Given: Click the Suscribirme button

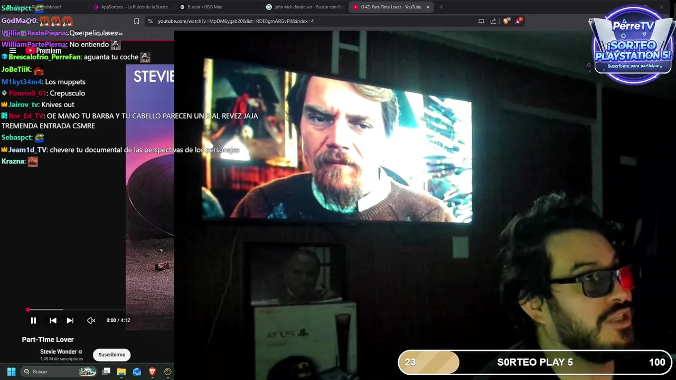Looking at the screenshot, I should (111, 355).
